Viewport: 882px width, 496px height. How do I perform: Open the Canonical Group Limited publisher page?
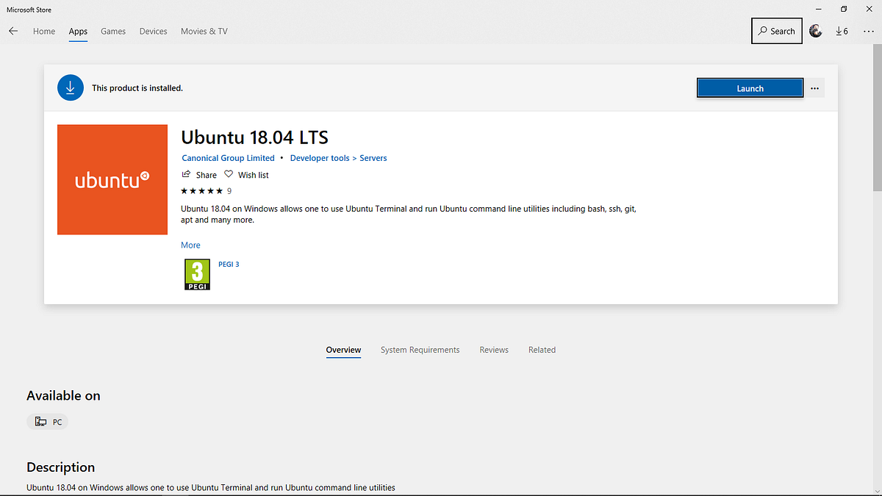tap(228, 157)
